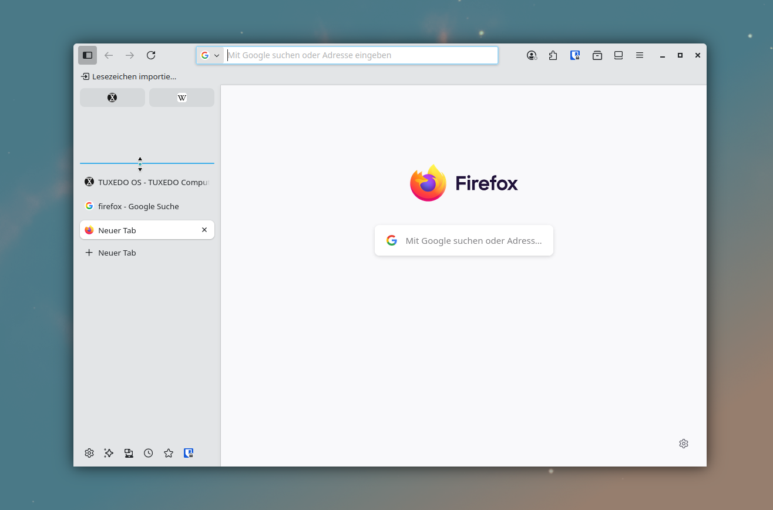Viewport: 773px width, 510px height.
Task: Open the Firefox account icon in toolbar
Action: tap(532, 55)
